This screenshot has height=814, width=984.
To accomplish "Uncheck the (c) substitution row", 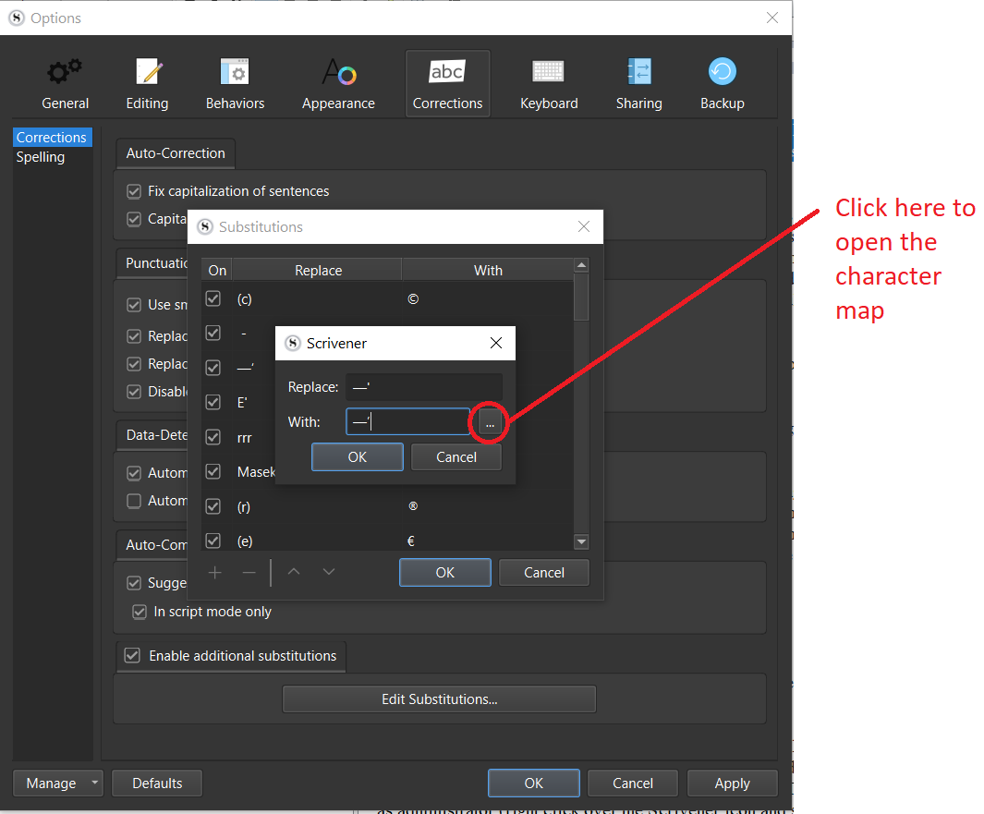I will [213, 298].
